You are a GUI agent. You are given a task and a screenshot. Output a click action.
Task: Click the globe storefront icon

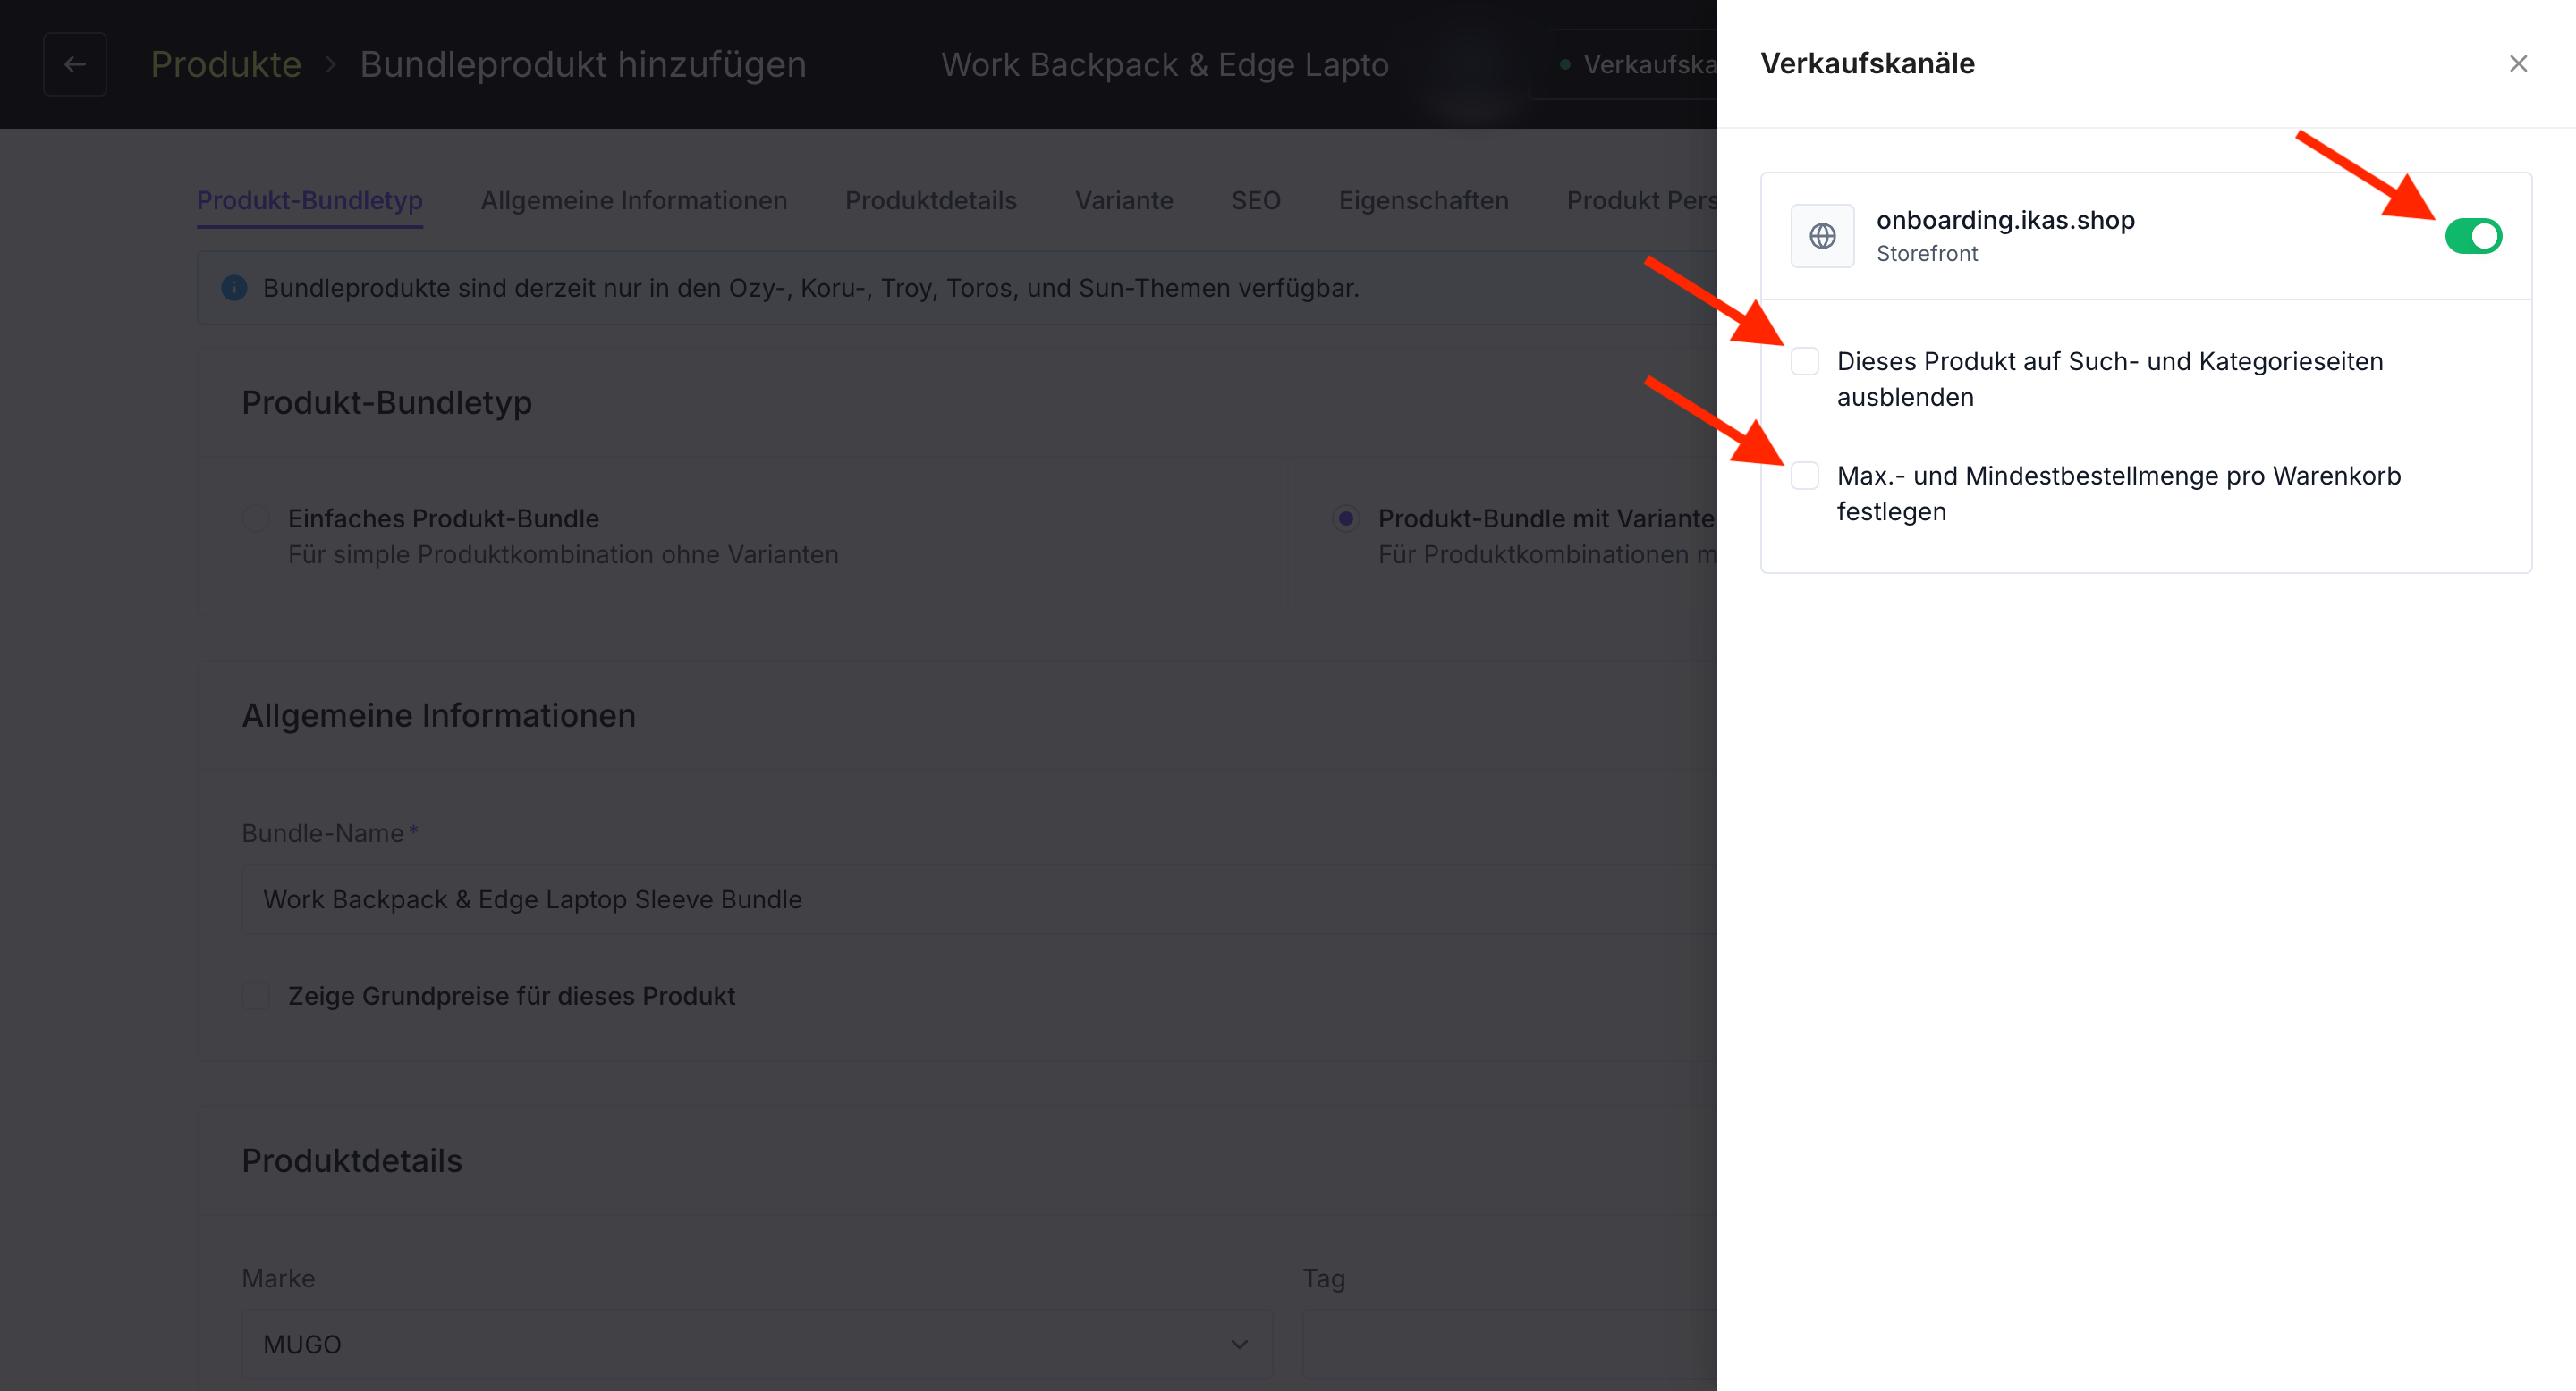1822,236
